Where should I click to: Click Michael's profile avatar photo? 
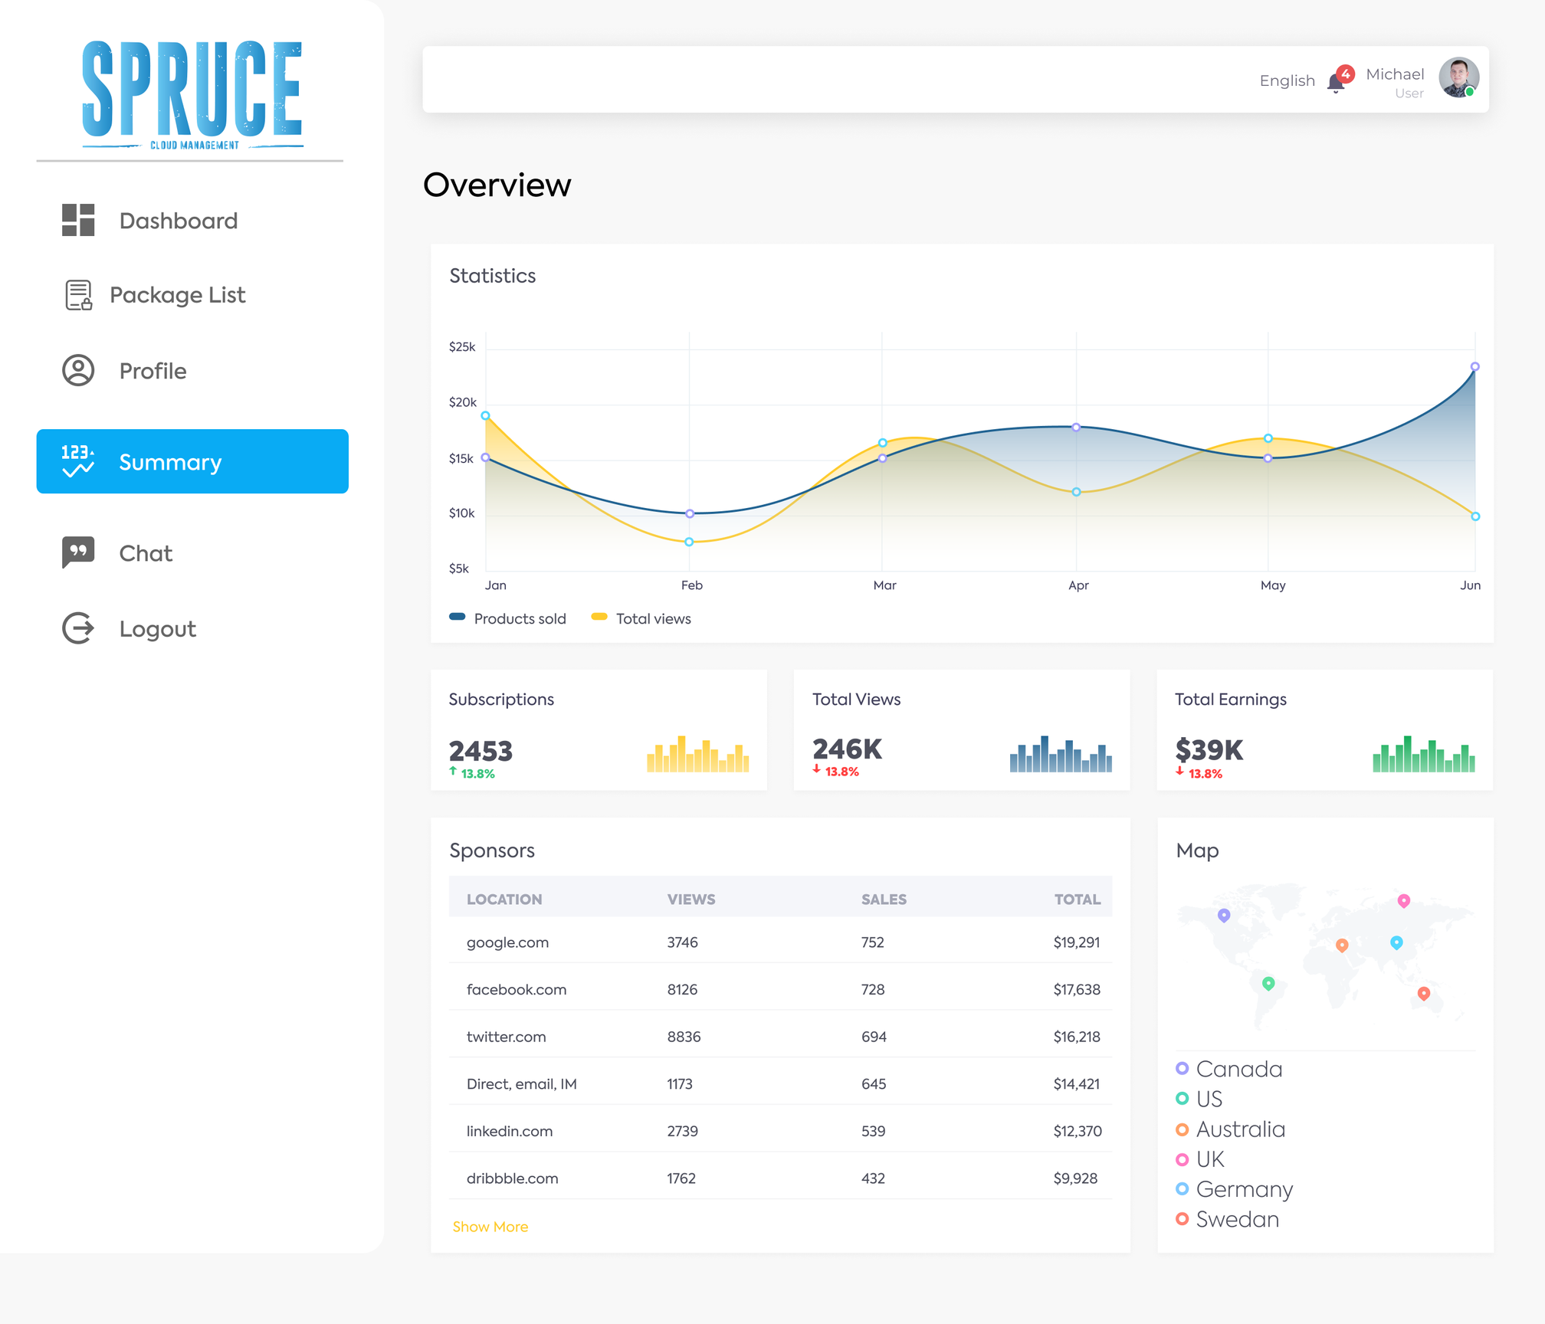(x=1458, y=77)
